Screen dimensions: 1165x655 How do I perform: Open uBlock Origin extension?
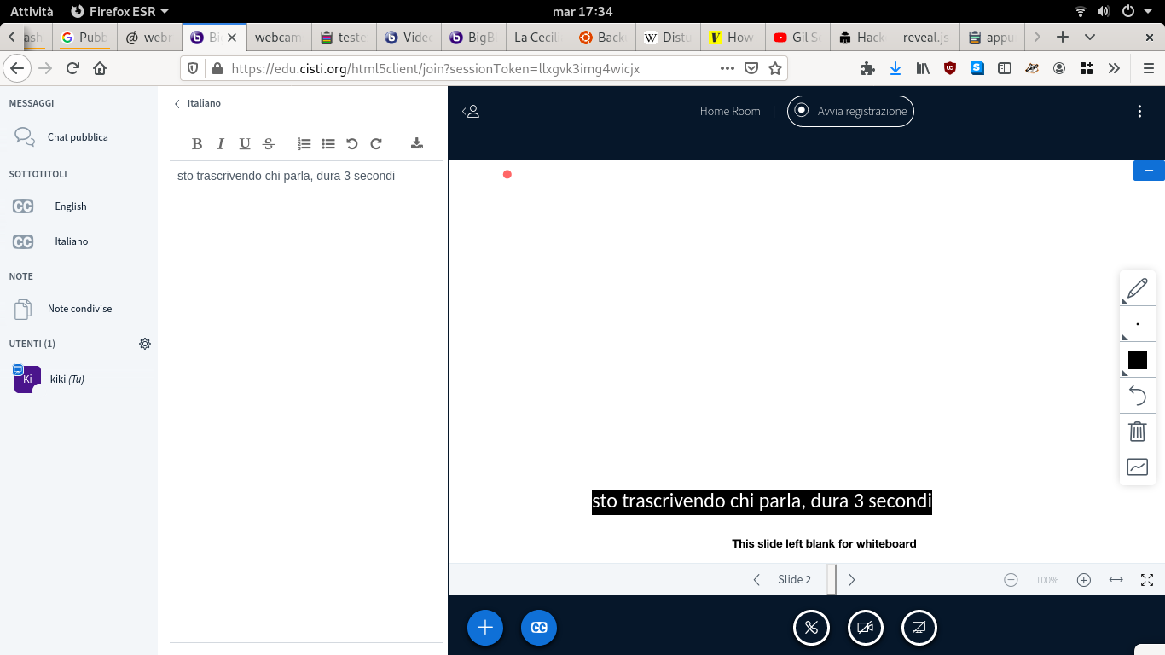pyautogui.click(x=950, y=68)
